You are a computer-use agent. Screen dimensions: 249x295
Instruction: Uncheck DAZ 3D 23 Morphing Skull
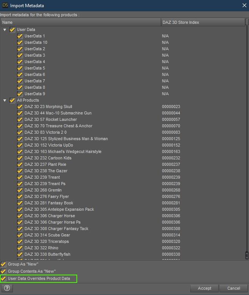20,107
